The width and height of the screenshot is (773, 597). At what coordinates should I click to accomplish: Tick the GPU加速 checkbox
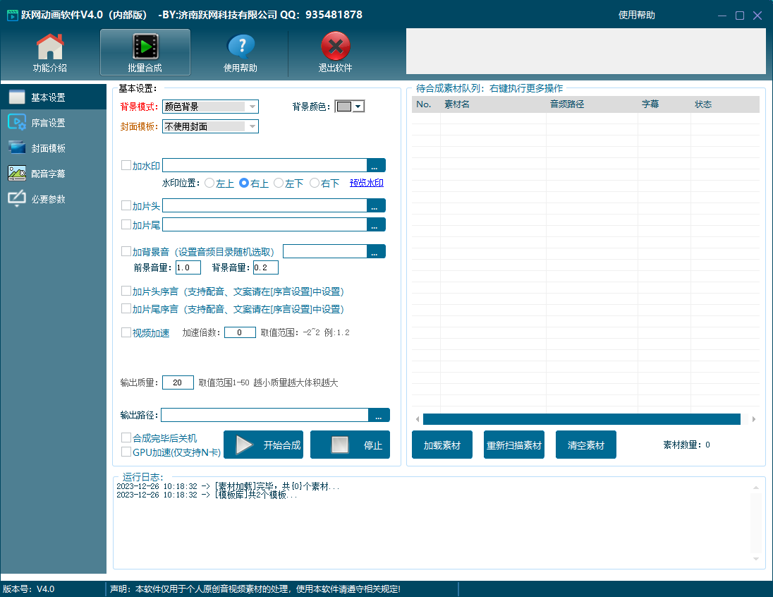pos(126,452)
